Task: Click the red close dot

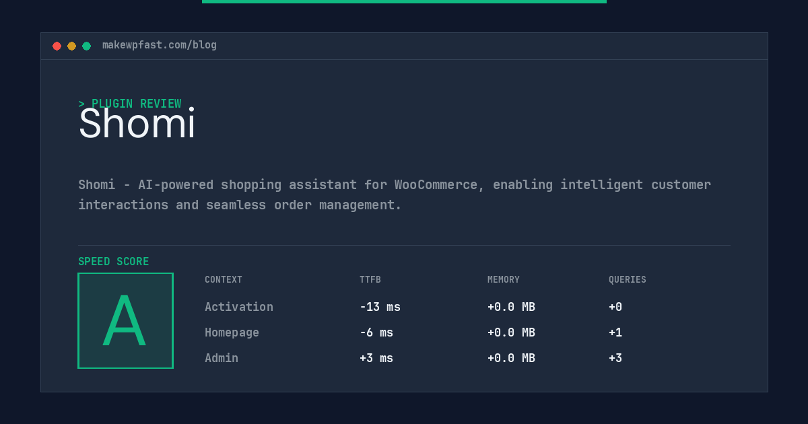Action: [57, 46]
